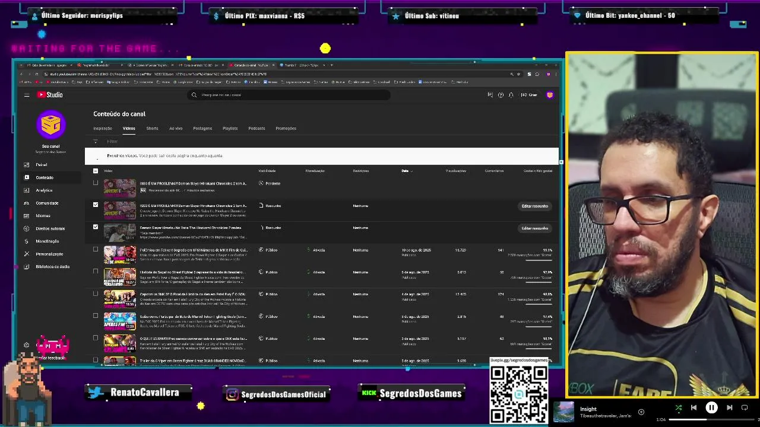This screenshot has height=427, width=760.
Task: Open the settings gear at sidebar bottom
Action: point(26,345)
